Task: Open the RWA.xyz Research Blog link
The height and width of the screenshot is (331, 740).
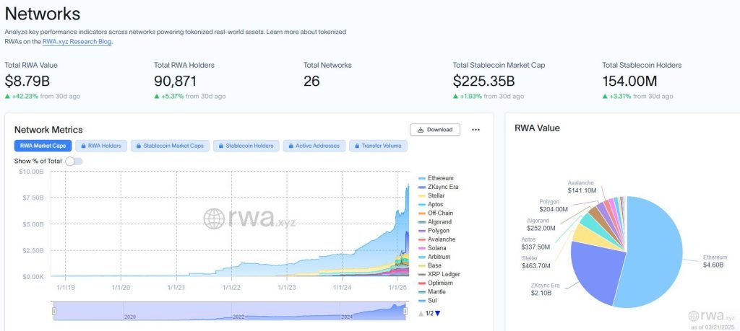Action: pos(77,41)
